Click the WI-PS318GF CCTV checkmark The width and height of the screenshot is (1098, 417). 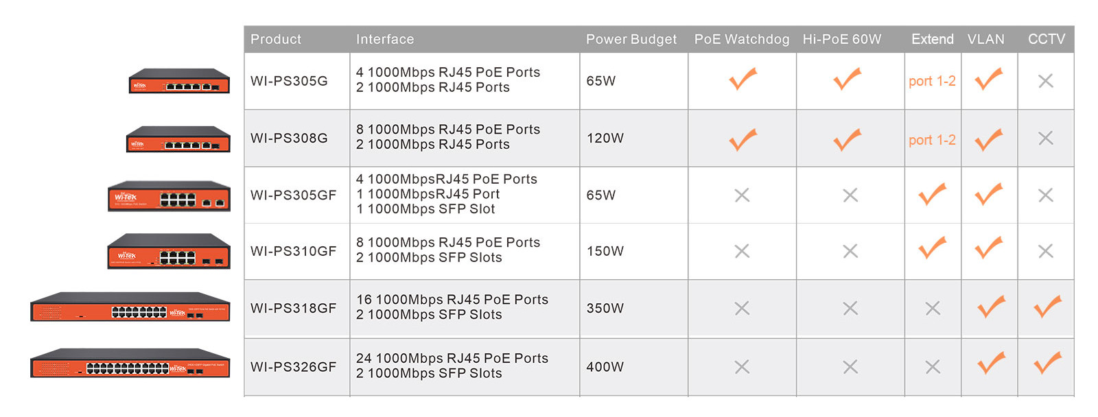pos(1047,307)
